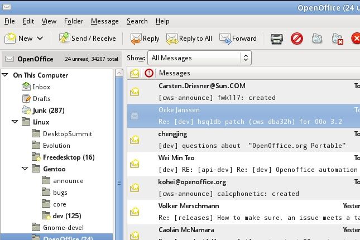
Task: Open message from Carsten.Driesner@Sun.COM
Action: tap(243, 92)
